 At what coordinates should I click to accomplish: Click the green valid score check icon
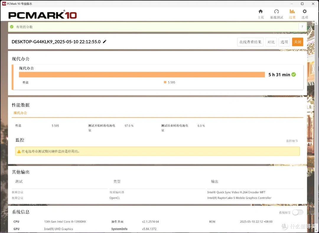tap(12, 27)
